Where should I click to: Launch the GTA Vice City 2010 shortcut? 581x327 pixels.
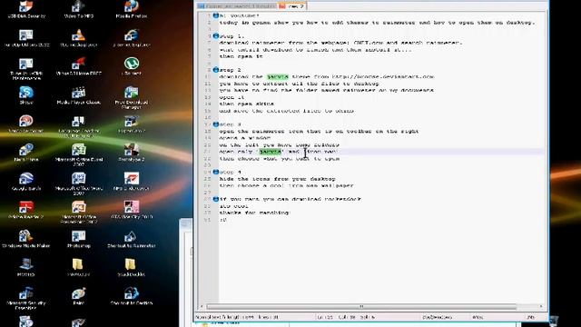pyautogui.click(x=131, y=210)
